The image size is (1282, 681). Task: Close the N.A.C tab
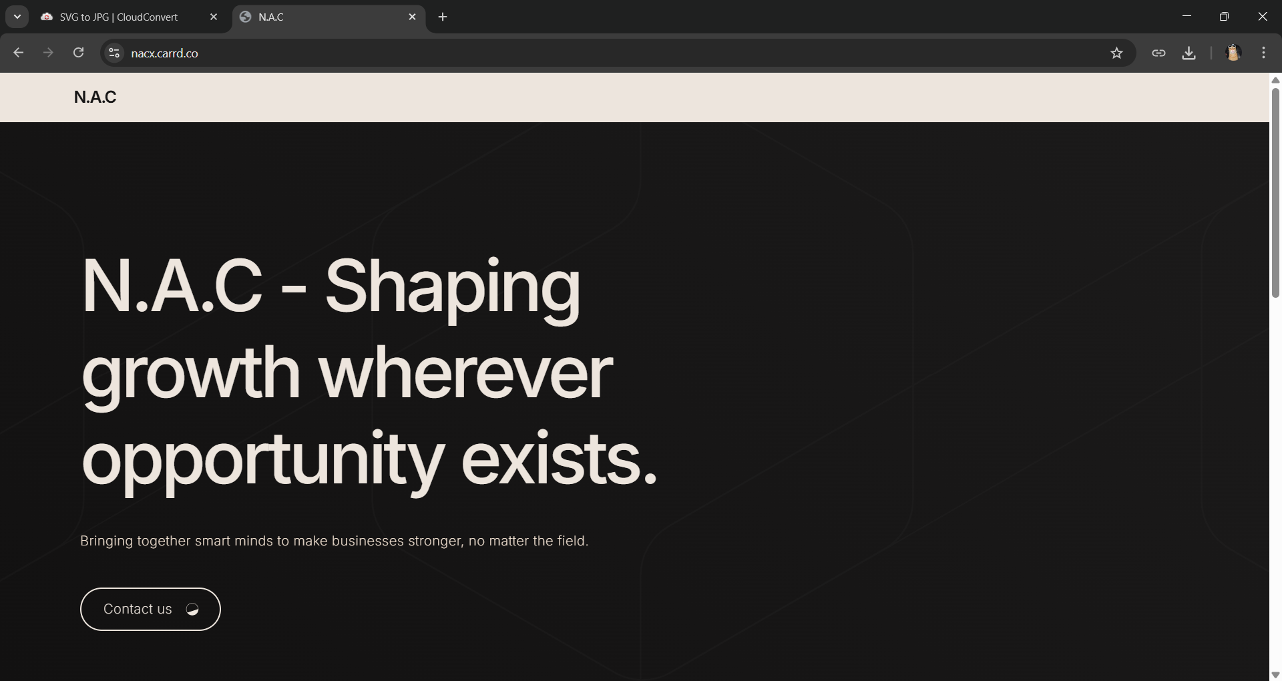click(412, 17)
